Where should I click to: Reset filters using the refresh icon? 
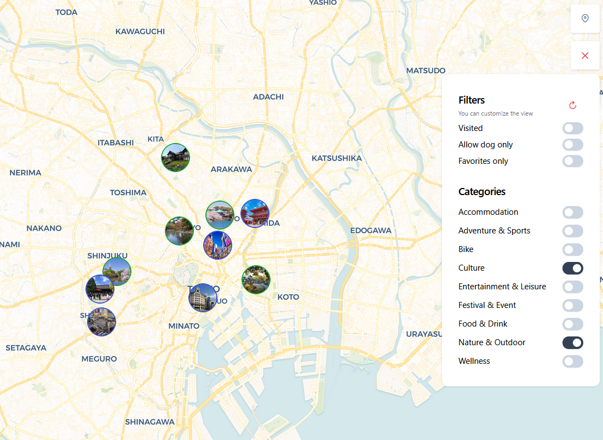point(572,105)
